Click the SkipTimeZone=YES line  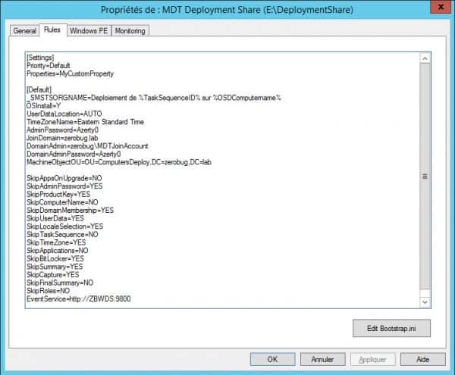point(56,242)
